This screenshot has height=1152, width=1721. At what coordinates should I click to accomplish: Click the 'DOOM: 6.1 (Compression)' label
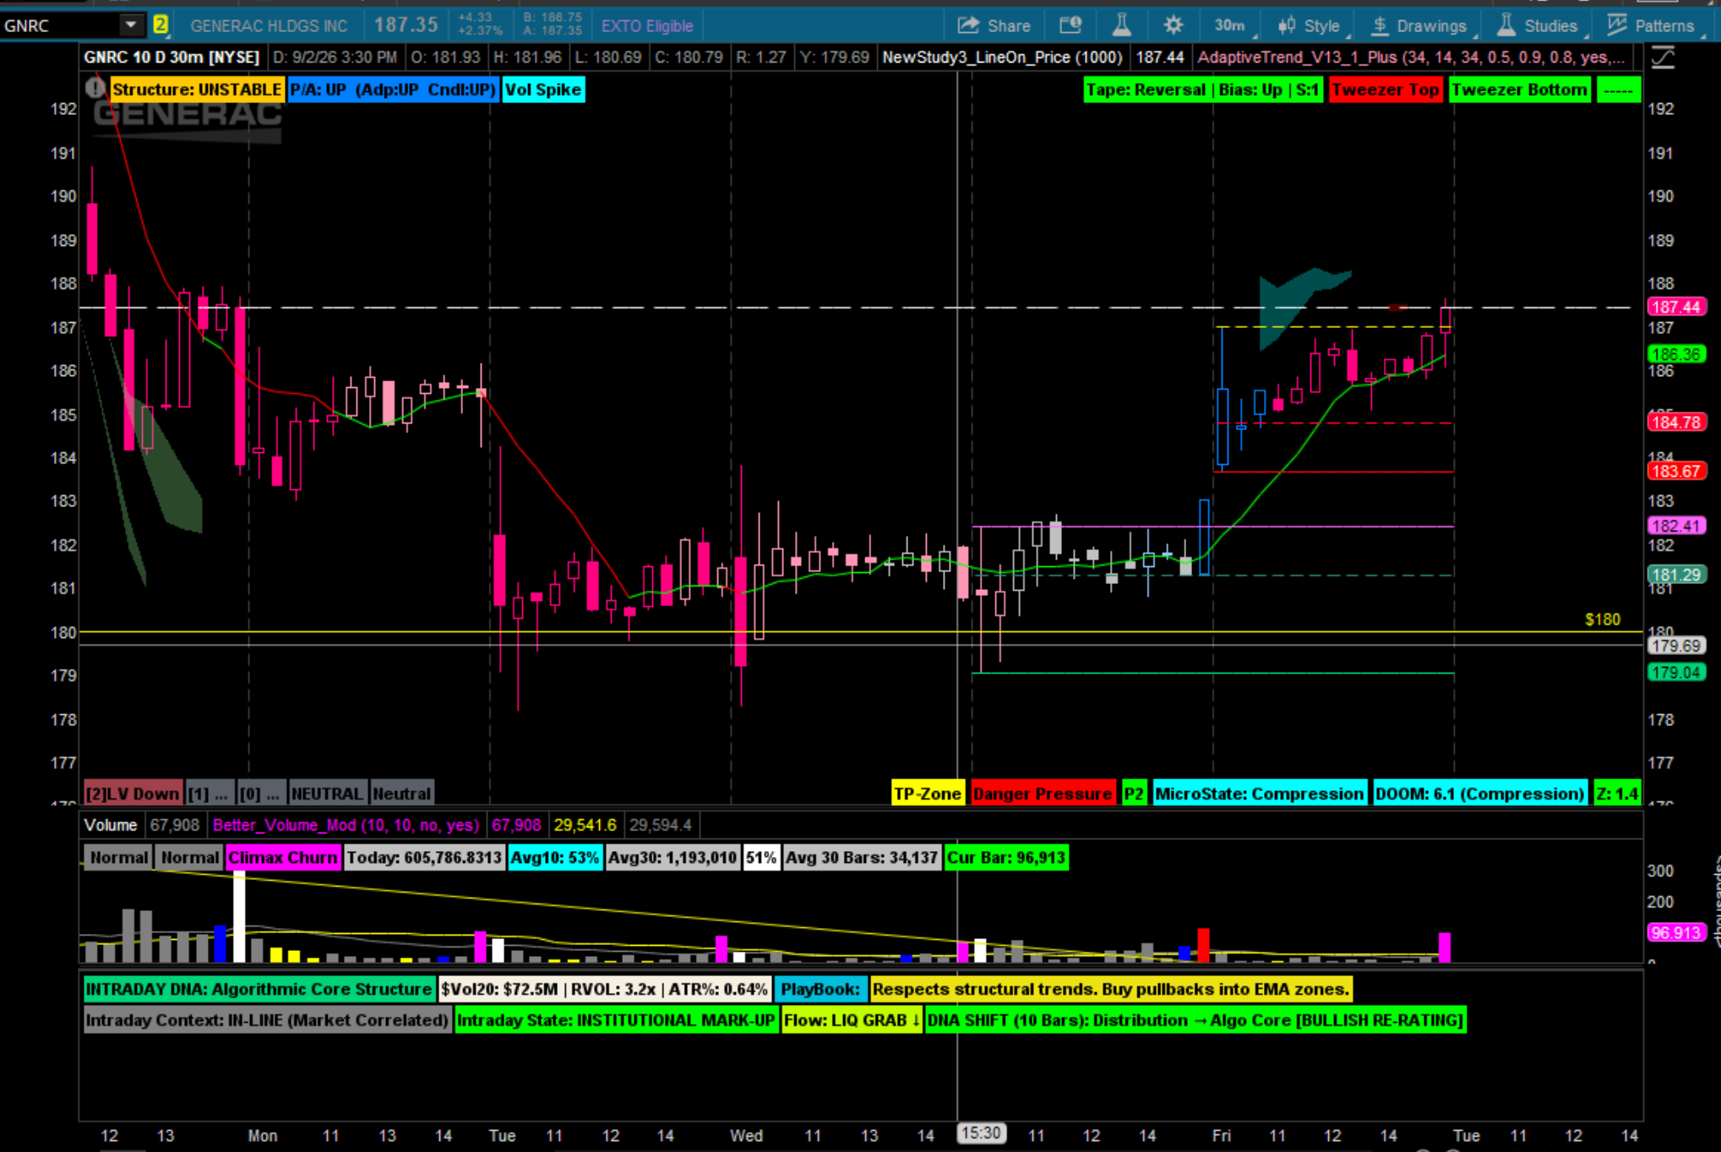tap(1479, 794)
